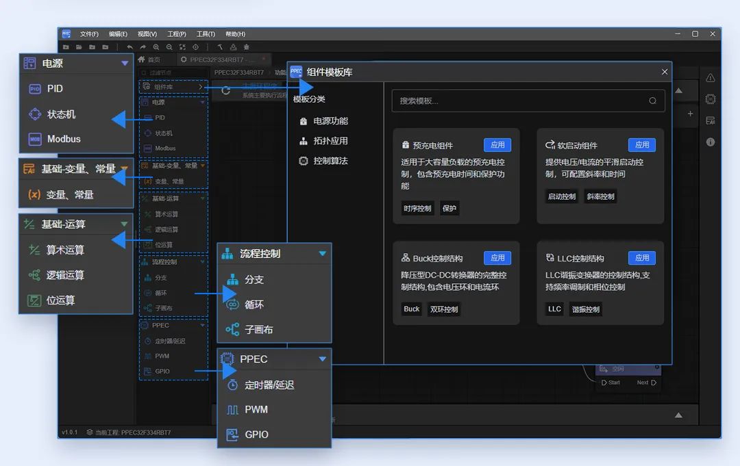This screenshot has height=466, width=740.
Task: Click the PWM waveform icon
Action: pos(232,410)
